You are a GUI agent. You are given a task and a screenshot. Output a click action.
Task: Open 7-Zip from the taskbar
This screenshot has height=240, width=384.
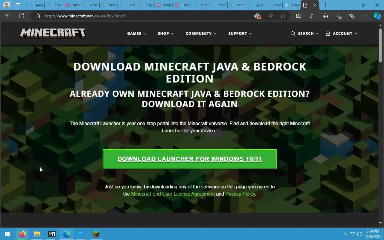click(52, 234)
